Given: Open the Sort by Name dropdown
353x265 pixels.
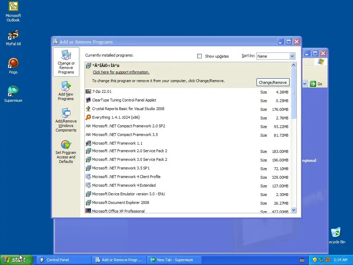Looking at the screenshot, I should click(x=292, y=56).
